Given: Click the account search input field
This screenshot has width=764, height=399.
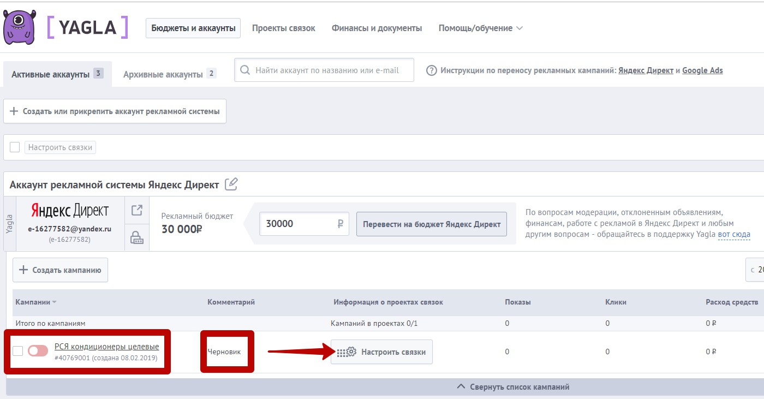Looking at the screenshot, I should point(324,70).
